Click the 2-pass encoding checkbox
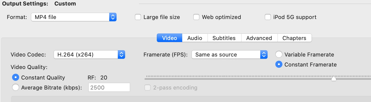 (147, 88)
